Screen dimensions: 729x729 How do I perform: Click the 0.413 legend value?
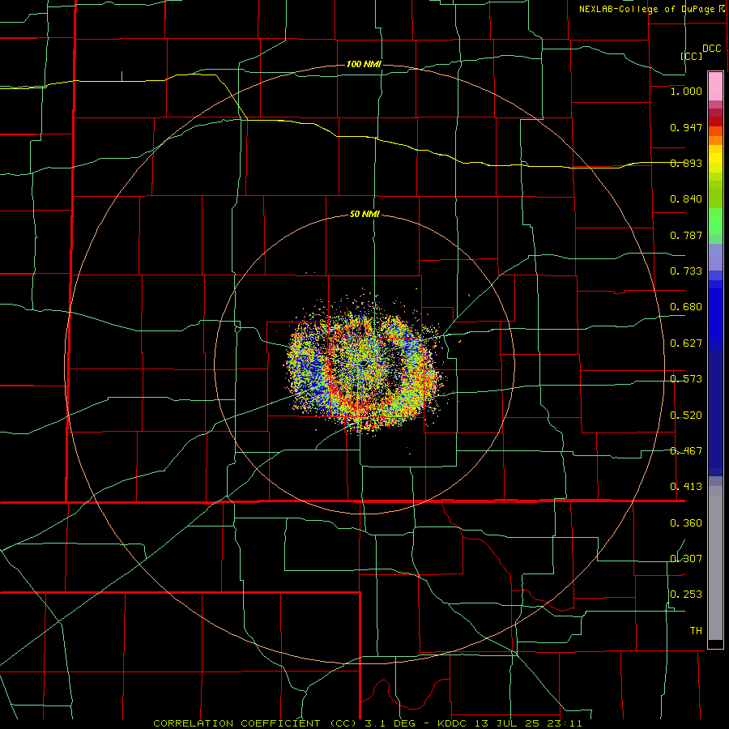(x=686, y=487)
